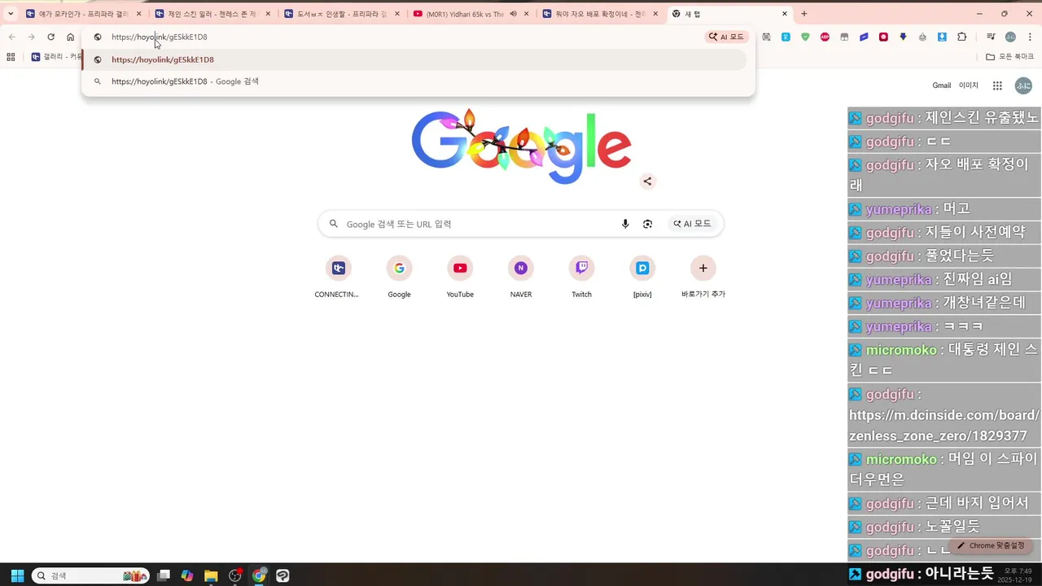
Task: Switch to 뭐야 자오 배포 확정이네 tab
Action: coord(600,14)
